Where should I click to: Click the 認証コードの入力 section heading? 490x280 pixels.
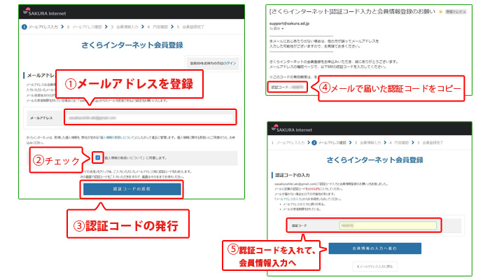[293, 175]
